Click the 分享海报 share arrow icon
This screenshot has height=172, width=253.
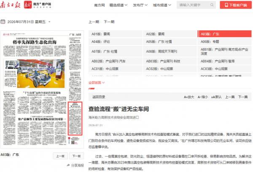click(68, 165)
